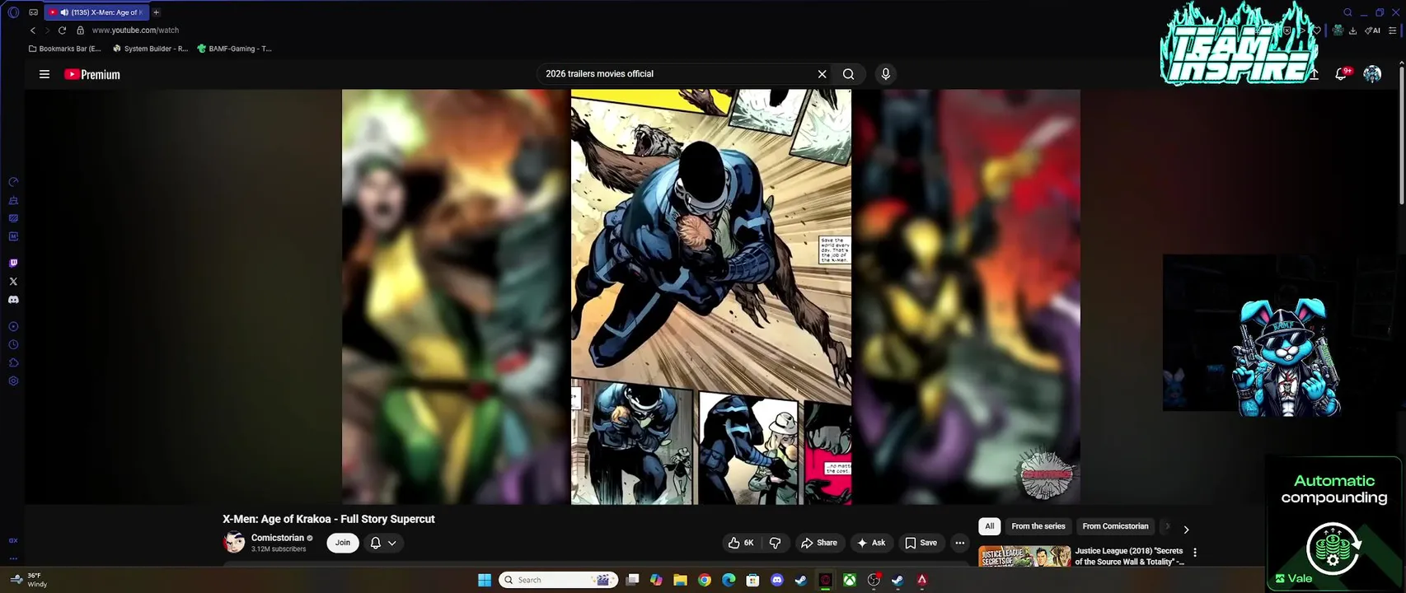1406x593 pixels.
Task: Open Justice League (2018) video title
Action: [x=1129, y=556]
